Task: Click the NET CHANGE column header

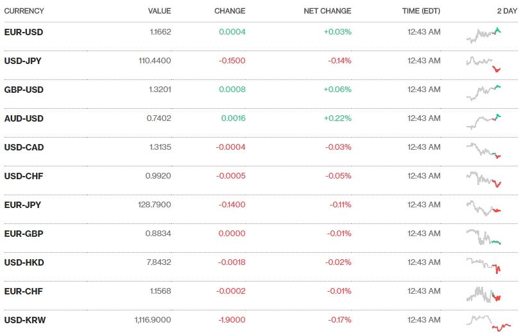Action: coord(327,11)
